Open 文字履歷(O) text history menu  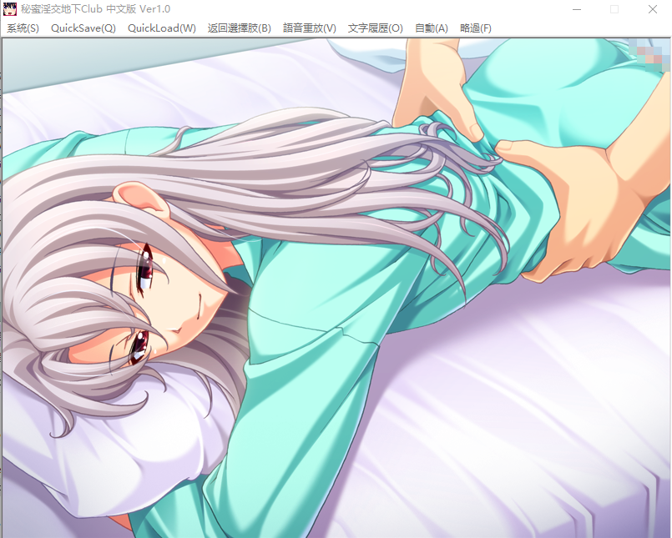pos(375,28)
